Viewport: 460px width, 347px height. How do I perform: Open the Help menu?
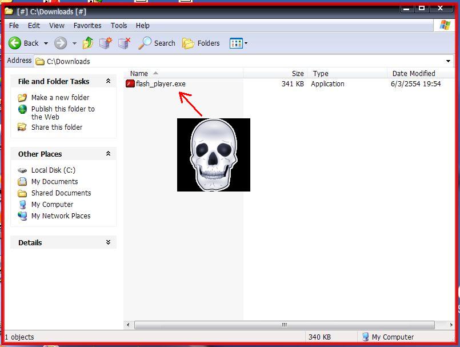(143, 26)
